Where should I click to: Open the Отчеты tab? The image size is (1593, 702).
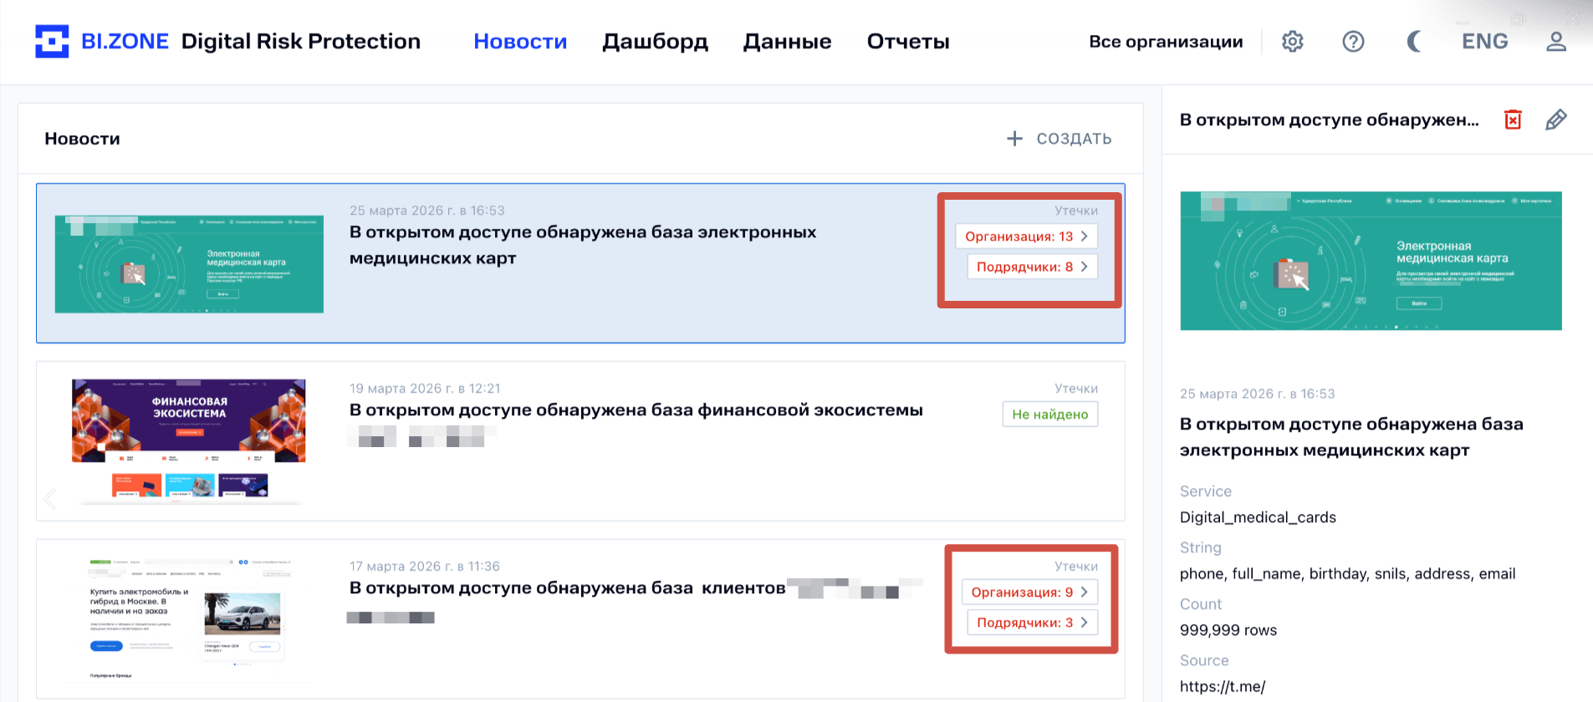pos(908,41)
